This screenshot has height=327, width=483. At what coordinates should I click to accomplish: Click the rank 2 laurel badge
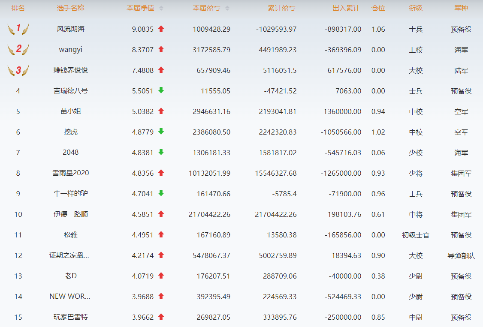(x=18, y=50)
